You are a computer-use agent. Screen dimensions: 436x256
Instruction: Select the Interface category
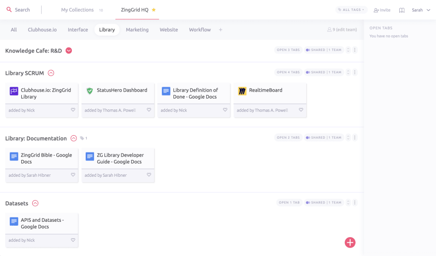coord(78,30)
